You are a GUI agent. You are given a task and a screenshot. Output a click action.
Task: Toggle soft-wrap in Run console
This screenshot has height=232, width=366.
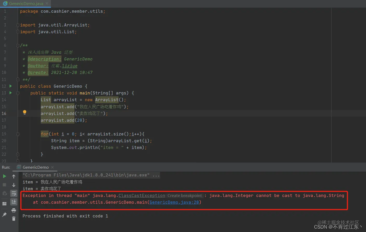click(x=14, y=193)
